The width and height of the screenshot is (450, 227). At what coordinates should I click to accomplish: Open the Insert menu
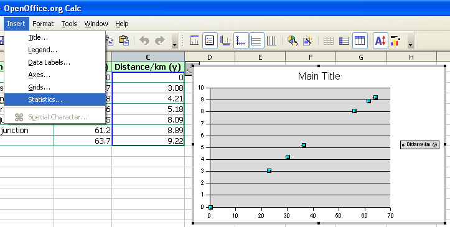point(16,24)
